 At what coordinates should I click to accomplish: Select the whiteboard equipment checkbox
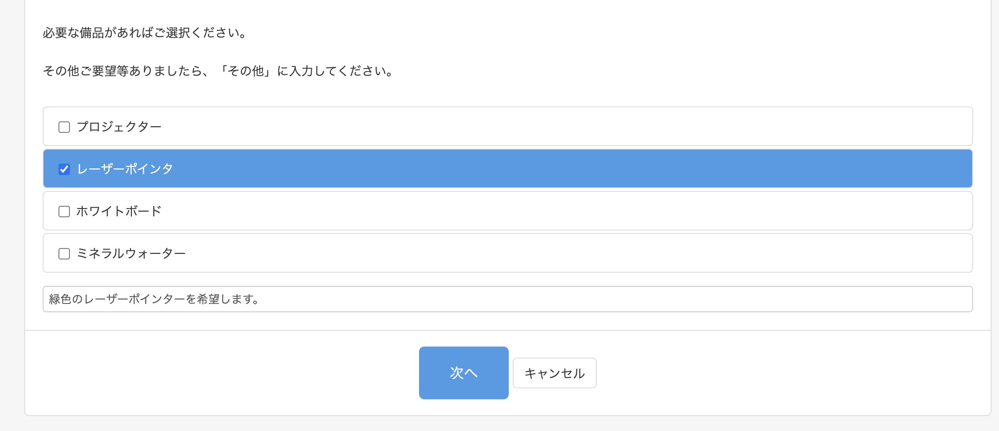pos(64,211)
